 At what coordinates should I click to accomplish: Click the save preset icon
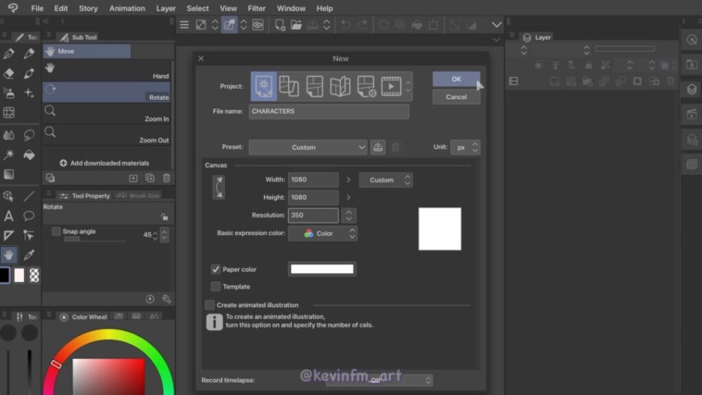[x=378, y=147]
